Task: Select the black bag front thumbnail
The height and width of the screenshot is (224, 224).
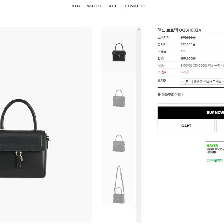Action: click(119, 52)
